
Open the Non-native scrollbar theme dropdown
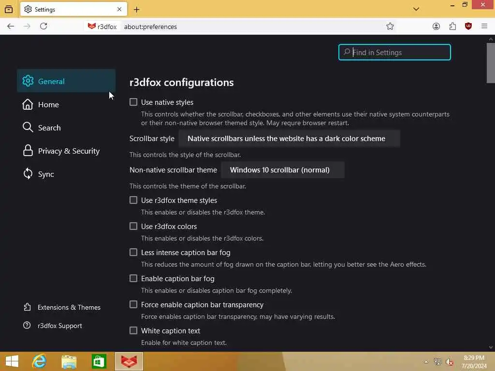[x=283, y=170]
